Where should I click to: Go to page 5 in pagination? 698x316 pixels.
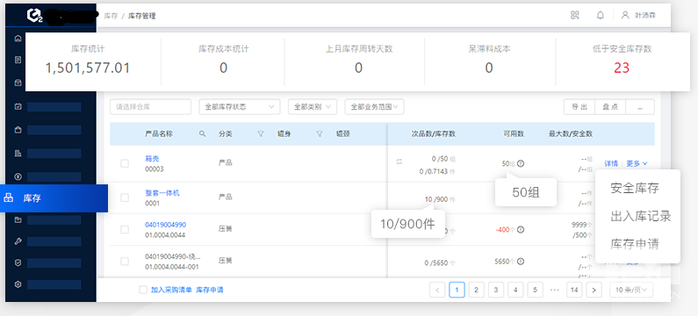coord(535,291)
